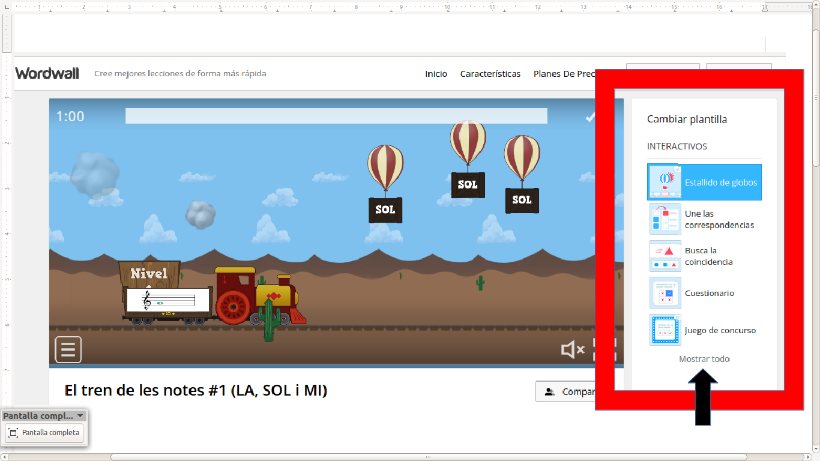Click the game timer progress bar
The width and height of the screenshot is (820, 461).
[x=336, y=116]
